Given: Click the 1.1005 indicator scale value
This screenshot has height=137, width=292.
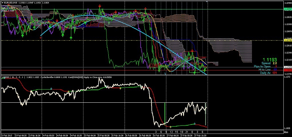Looking at the screenshot, I should (x=287, y=128).
